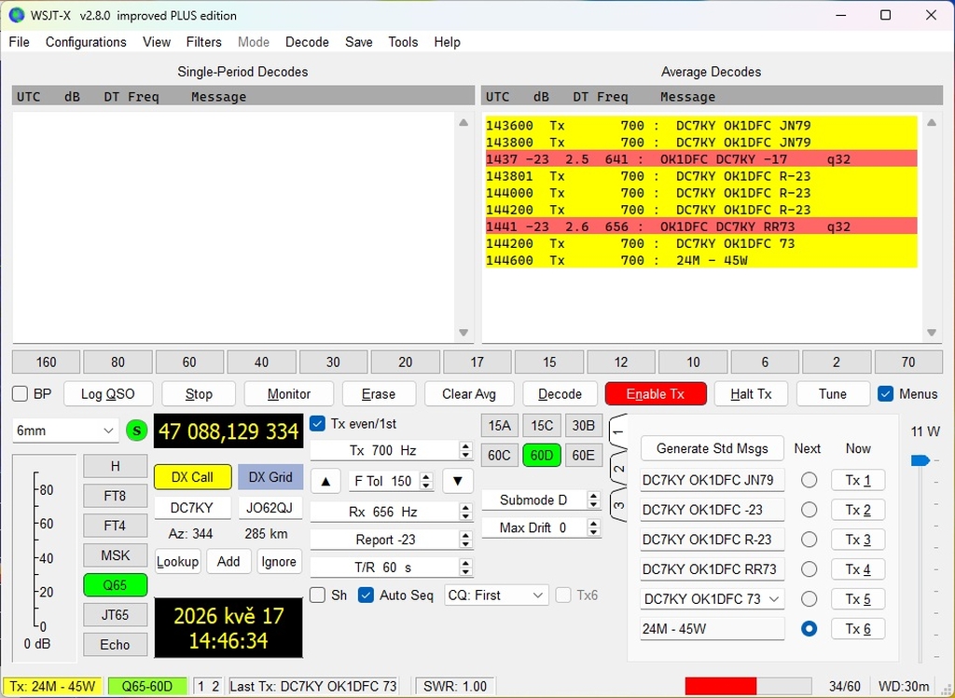Image resolution: width=955 pixels, height=698 pixels.
Task: Click the Halt Tx button
Action: coord(751,394)
